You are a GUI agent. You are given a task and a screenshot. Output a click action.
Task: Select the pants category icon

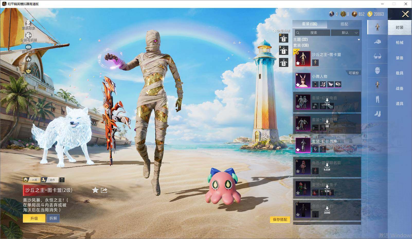377,99
